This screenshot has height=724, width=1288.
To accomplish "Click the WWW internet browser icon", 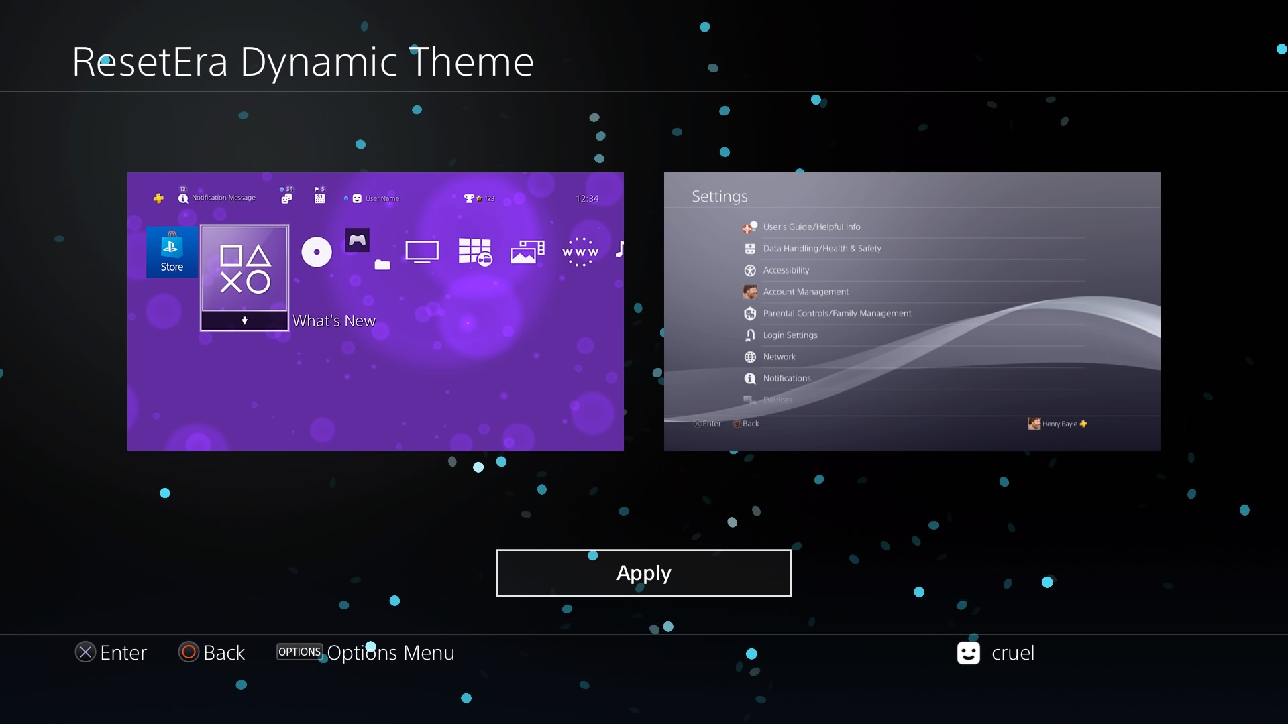I will 580,252.
